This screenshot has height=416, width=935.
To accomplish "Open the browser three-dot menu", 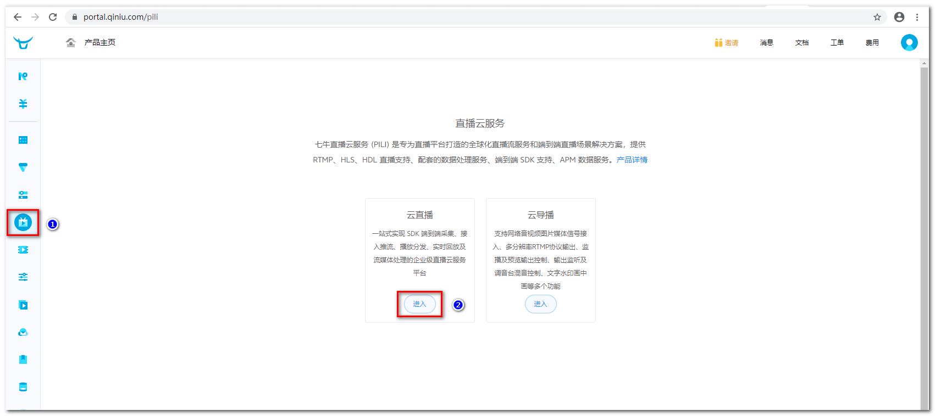I will [917, 17].
